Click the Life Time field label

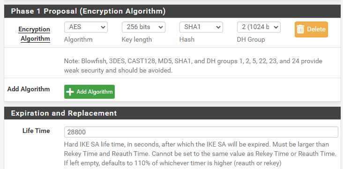click(x=36, y=131)
